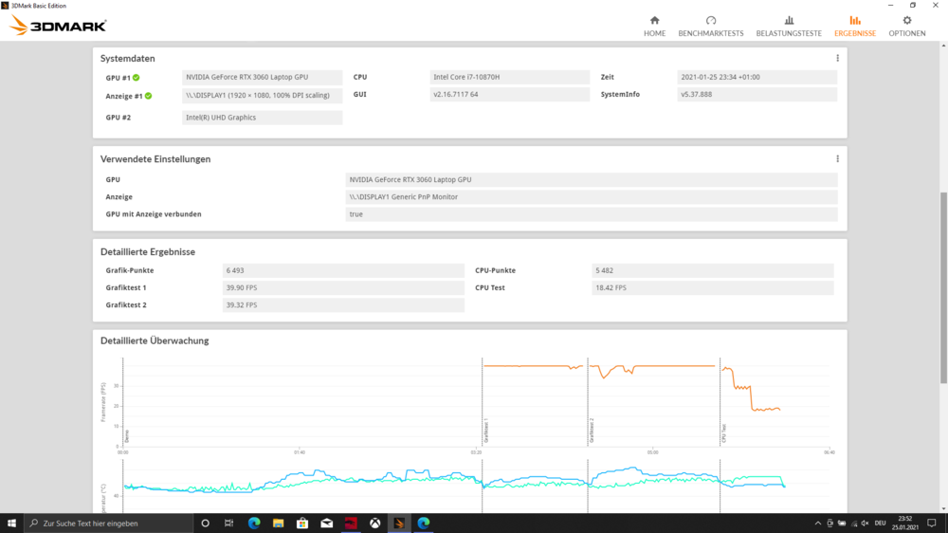Click green checkmark next to GPU #1
Screen dimensions: 948x533
[137, 78]
